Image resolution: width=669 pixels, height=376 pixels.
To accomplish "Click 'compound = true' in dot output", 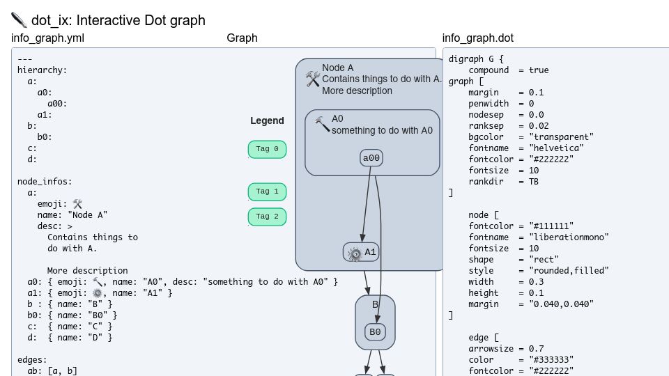I will 509,70.
